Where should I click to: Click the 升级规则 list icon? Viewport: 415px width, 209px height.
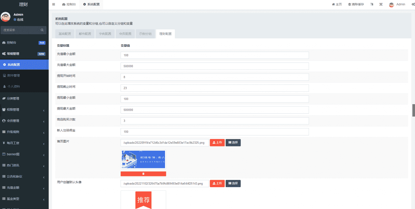point(4,132)
